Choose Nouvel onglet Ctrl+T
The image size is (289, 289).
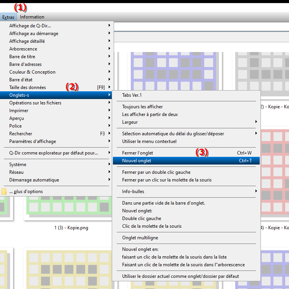coord(187,161)
